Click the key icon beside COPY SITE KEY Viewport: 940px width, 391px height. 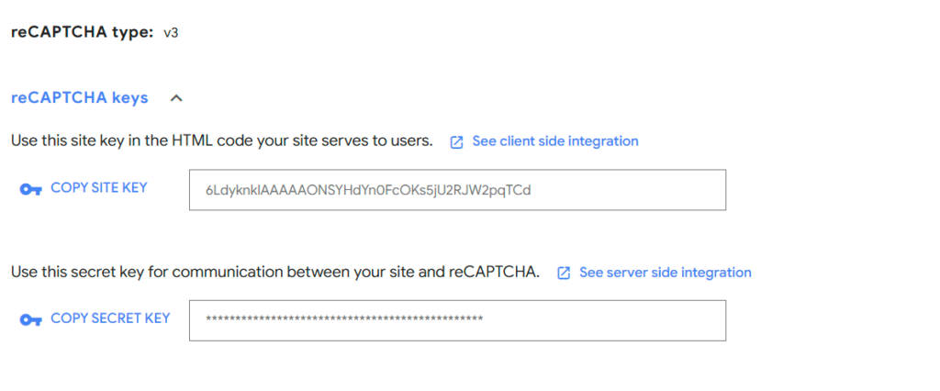pos(30,189)
